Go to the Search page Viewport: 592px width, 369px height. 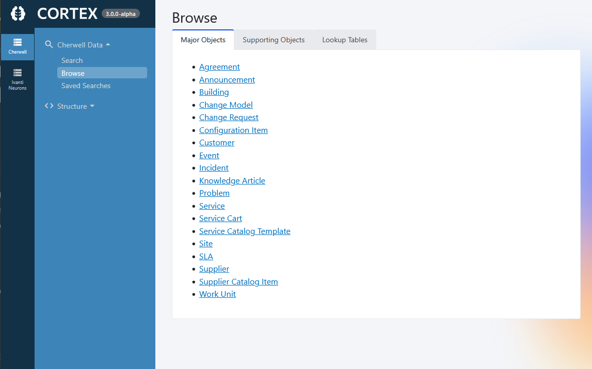point(72,60)
